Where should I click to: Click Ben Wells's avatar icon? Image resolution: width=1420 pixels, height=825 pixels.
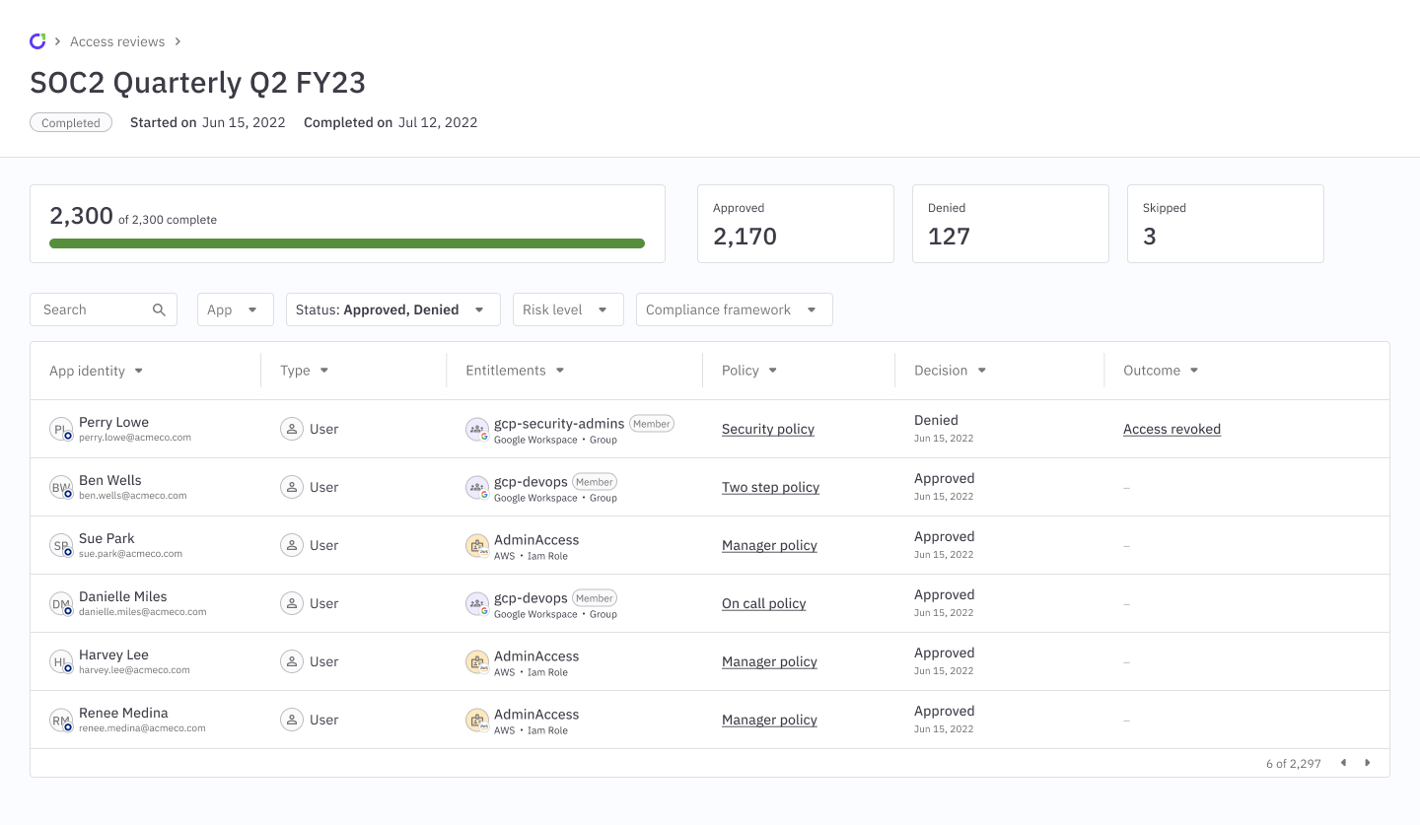click(x=60, y=487)
